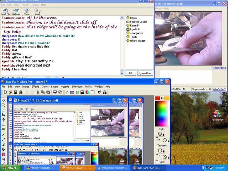Open the foreground Textures flyout arrow

tap(164, 151)
